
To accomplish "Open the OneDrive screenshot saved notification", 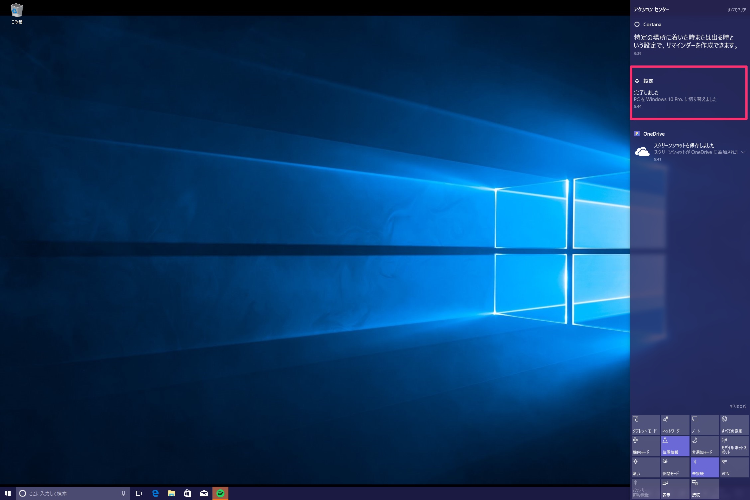I will (689, 152).
